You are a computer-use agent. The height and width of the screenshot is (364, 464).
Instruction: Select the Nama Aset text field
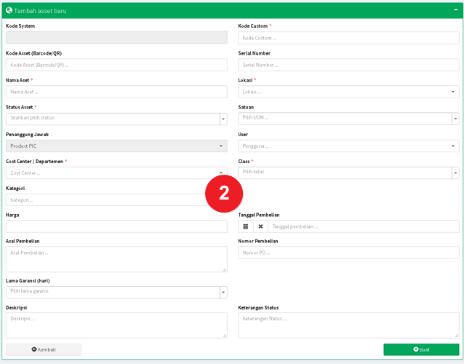[x=116, y=92]
